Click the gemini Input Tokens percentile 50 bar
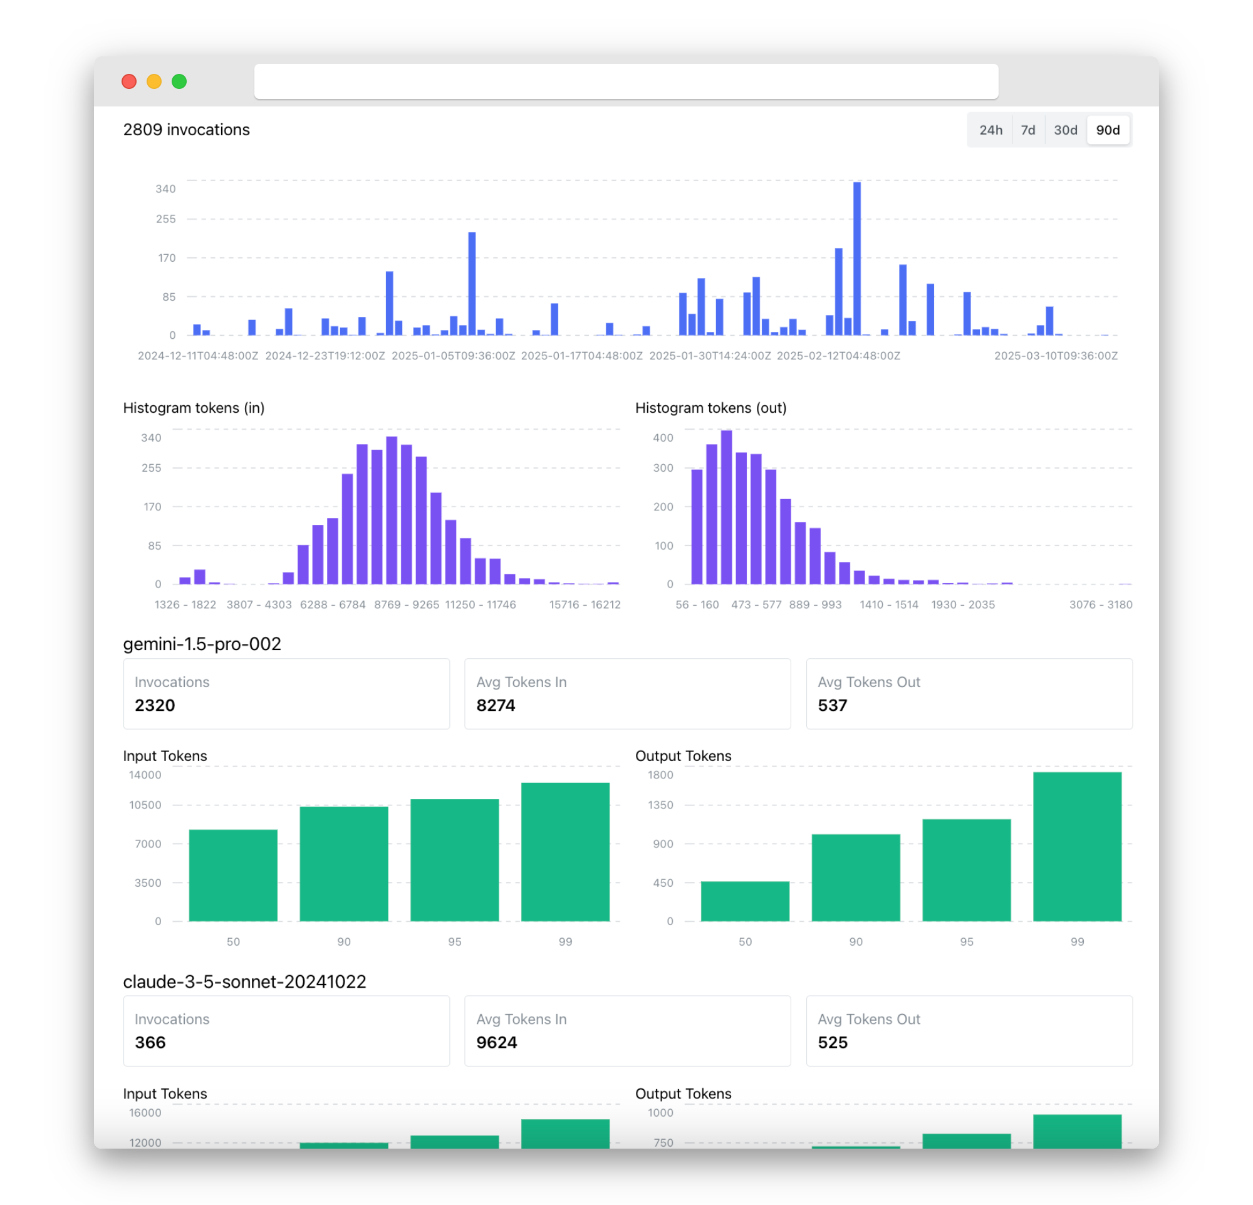 233,876
